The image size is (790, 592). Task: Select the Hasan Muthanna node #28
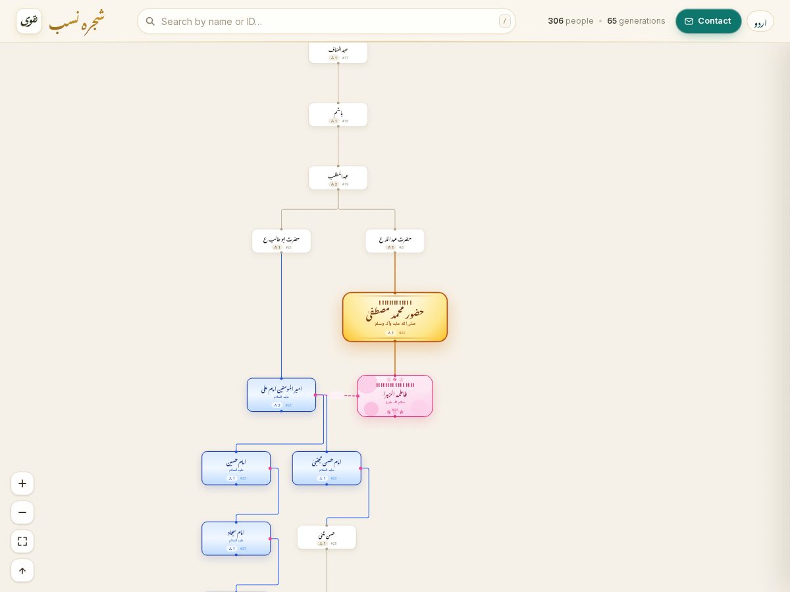pyautogui.click(x=327, y=537)
